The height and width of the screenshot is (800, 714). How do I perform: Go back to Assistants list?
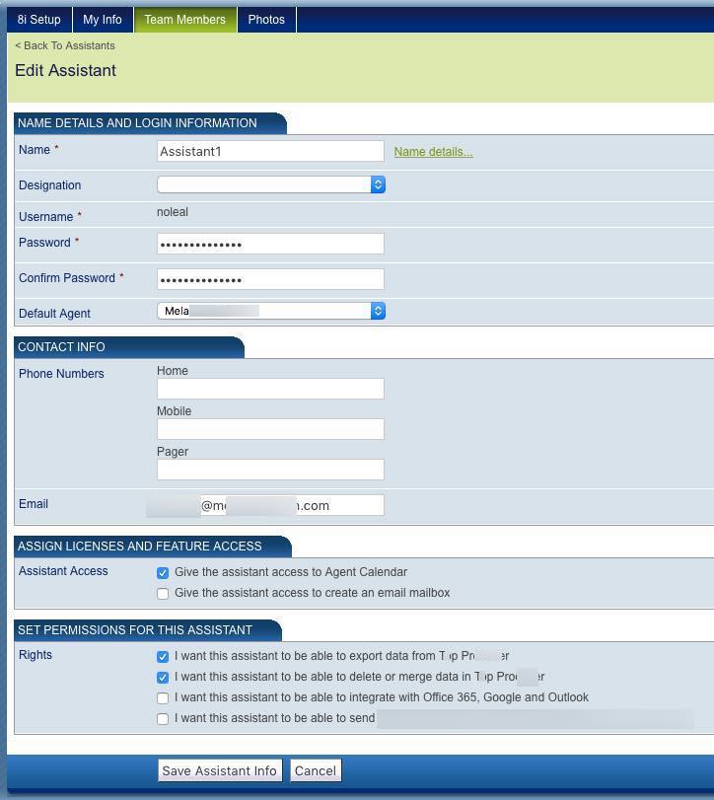pyautogui.click(x=65, y=45)
